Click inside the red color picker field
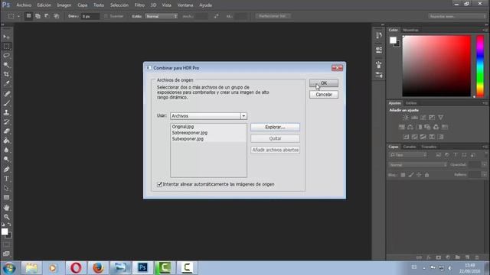Viewport: 490px width, 275px height. (436, 66)
